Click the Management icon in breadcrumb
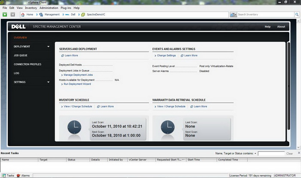Image resolution: width=301 pixels, height=178 pixels. tap(41, 15)
